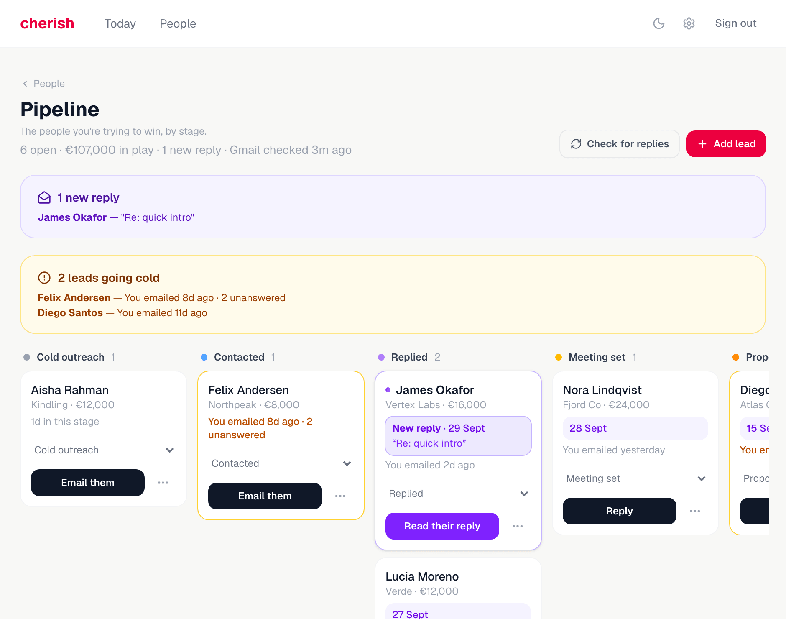Click the 2 leads going cold heading
Viewport: 786px width, 619px height.
pos(109,278)
